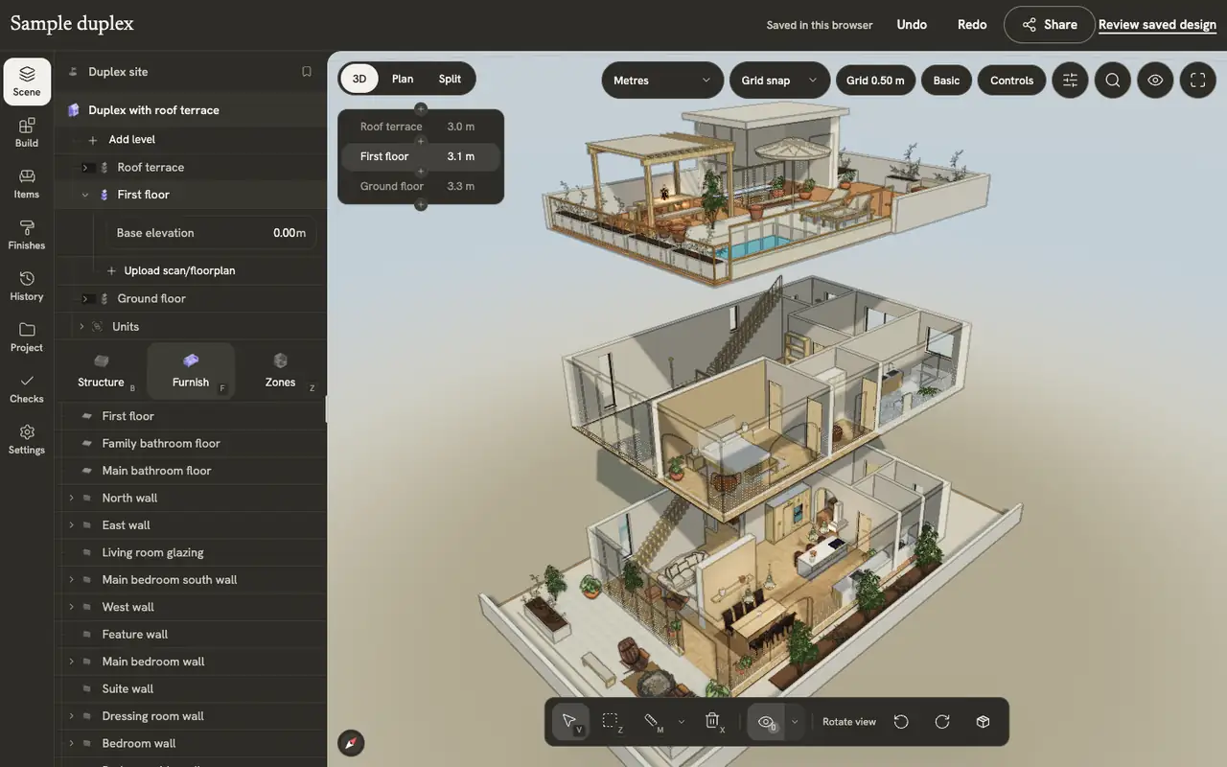Screen dimensions: 1227x767
Task: Rotate the view clockwise
Action: tap(942, 722)
